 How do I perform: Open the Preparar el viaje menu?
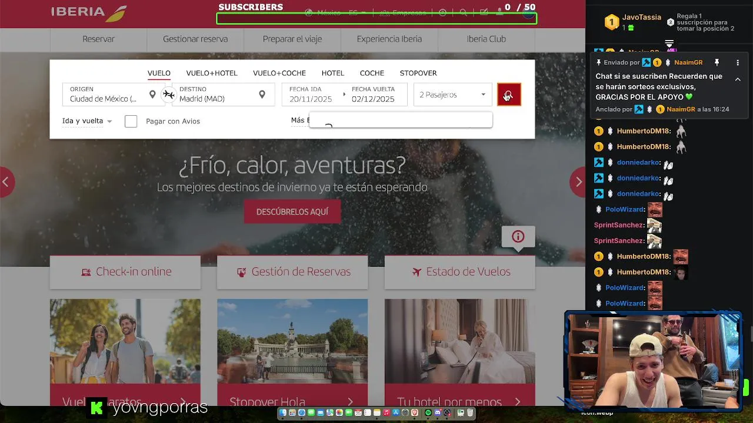pyautogui.click(x=292, y=39)
